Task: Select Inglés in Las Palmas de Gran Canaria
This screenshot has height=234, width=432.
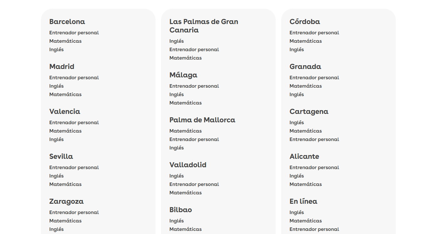Action: pos(176,41)
